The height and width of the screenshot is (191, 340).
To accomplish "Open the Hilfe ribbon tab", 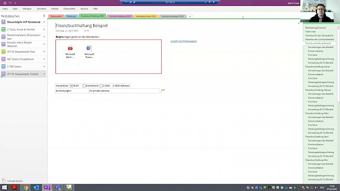I will point(95,9).
